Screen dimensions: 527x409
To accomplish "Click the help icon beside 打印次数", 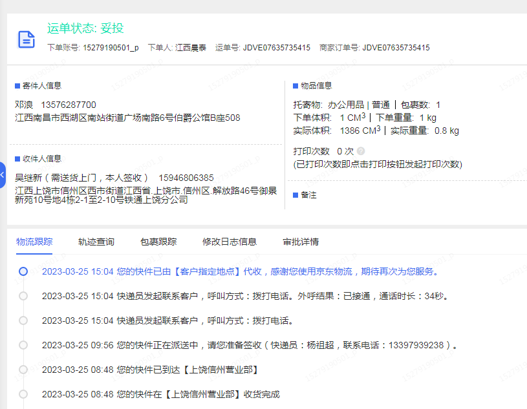I will click(x=361, y=151).
